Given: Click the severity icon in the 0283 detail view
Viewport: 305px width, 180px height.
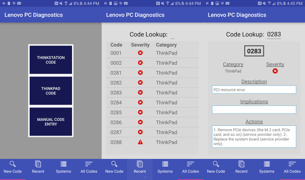Looking at the screenshot, I should pos(275,71).
